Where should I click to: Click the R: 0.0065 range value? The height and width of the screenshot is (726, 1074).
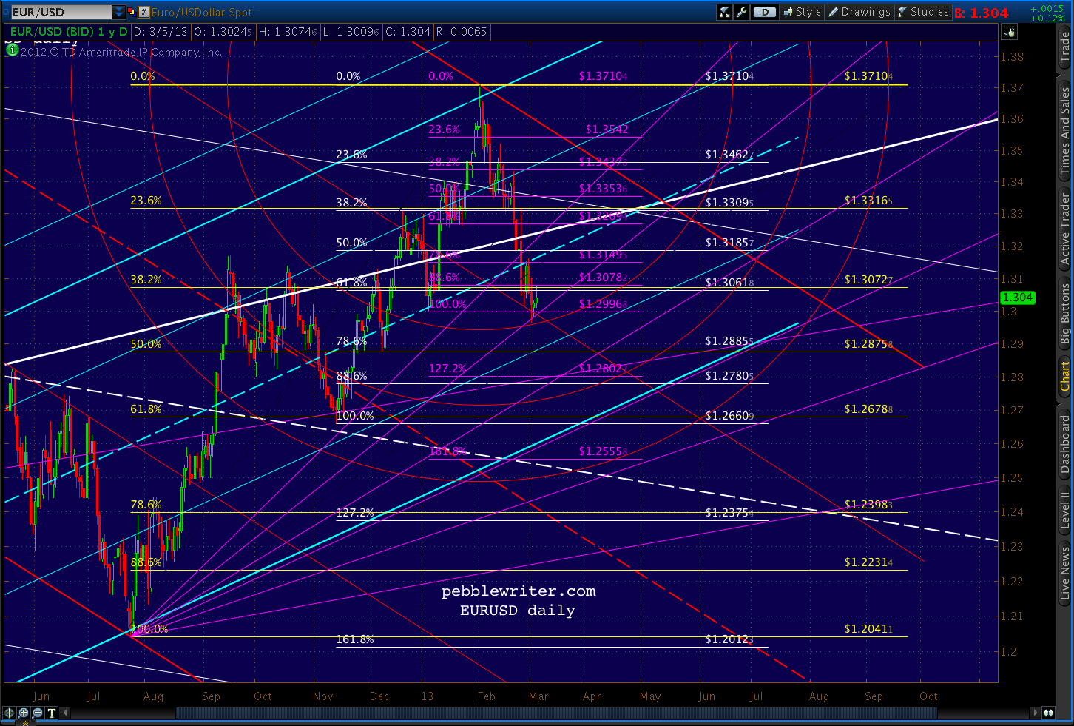(x=462, y=32)
